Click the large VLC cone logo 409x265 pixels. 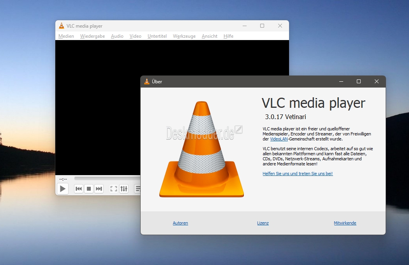[202, 149]
